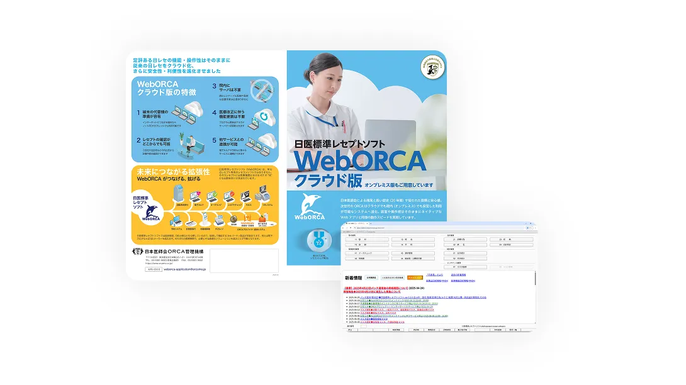Viewport: 686px width, 385px height.
Task: Click the crossed-out server icon for feature 3
Action: pyautogui.click(x=262, y=91)
